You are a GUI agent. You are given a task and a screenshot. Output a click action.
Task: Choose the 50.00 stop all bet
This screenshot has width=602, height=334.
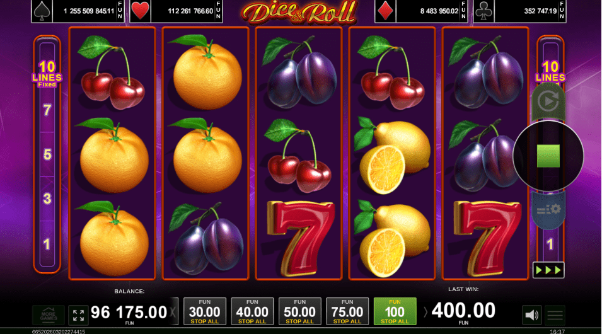(x=300, y=311)
